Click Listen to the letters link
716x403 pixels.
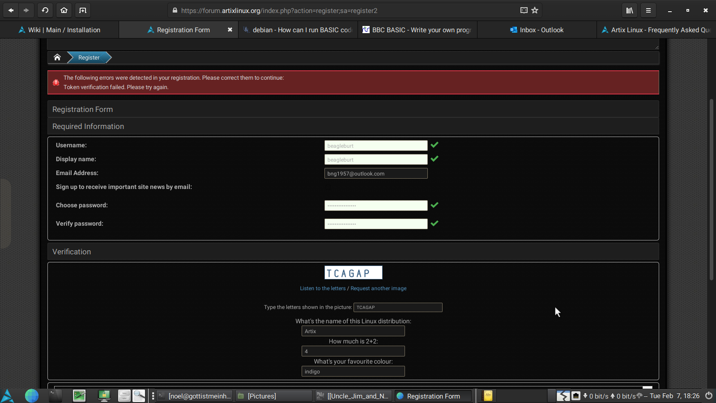pos(323,288)
